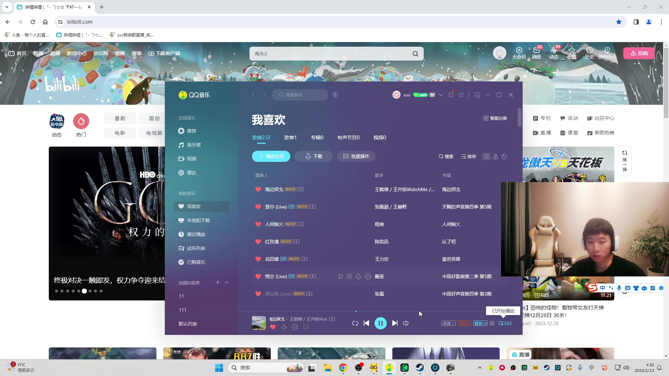Open the album 盖世英雄
This screenshot has width=669, height=376.
click(x=451, y=259)
